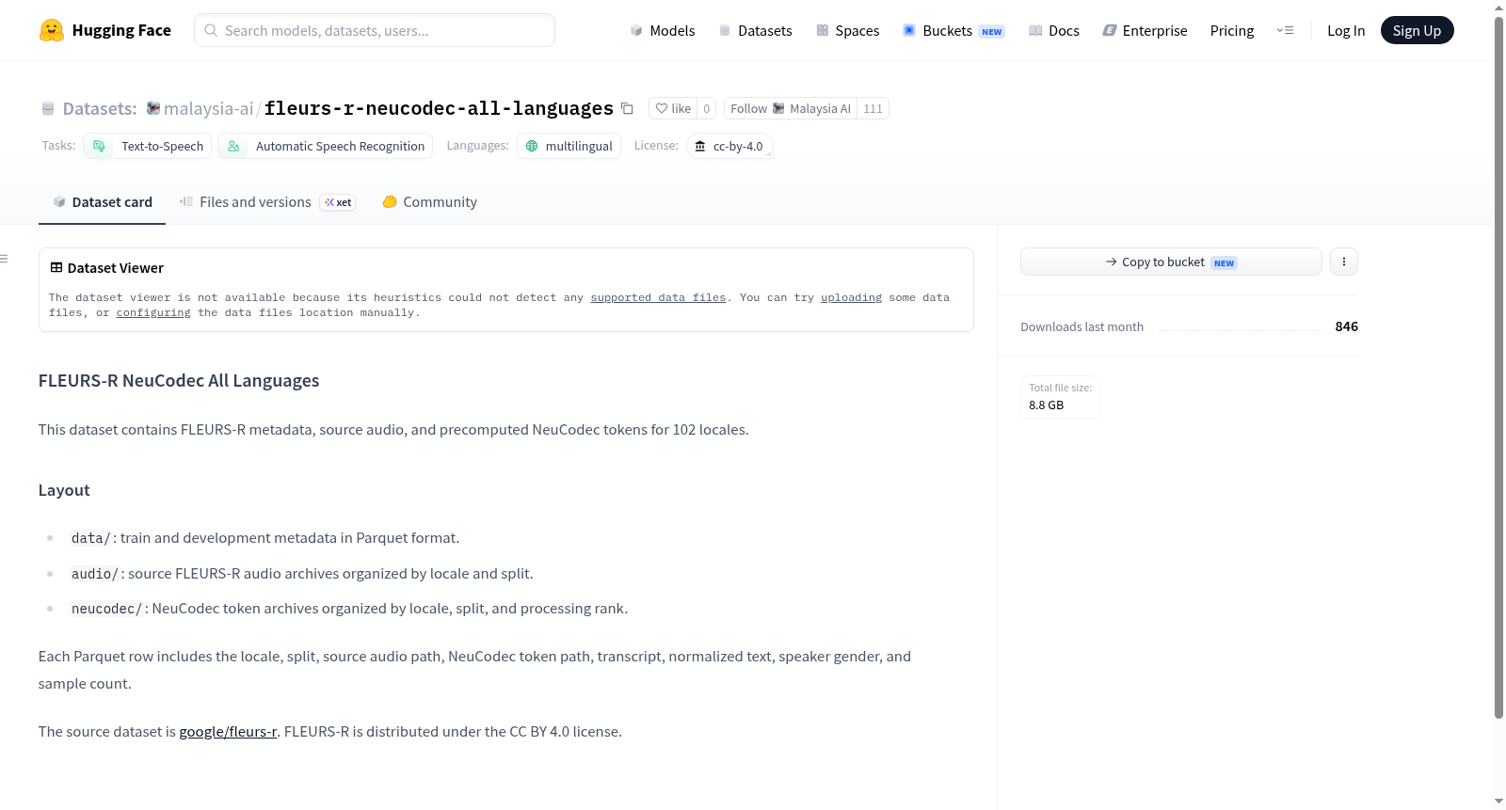Image resolution: width=1506 pixels, height=810 pixels.
Task: Switch to the Dataset card tab
Action: pos(103,201)
